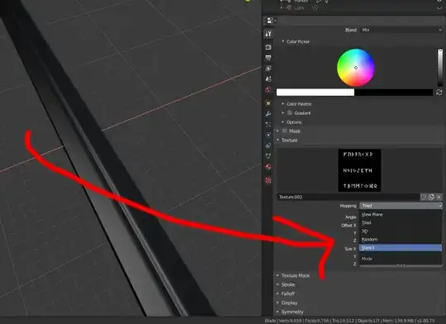The image size is (446, 324).
Task: Click the 'Objects:1/7' status text
Action: click(368, 321)
